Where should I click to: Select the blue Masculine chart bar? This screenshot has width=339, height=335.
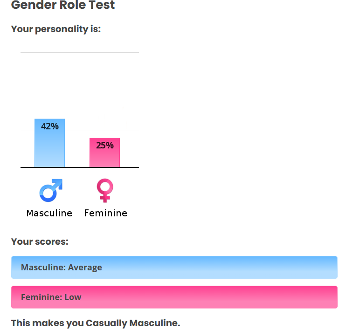[x=49, y=149]
